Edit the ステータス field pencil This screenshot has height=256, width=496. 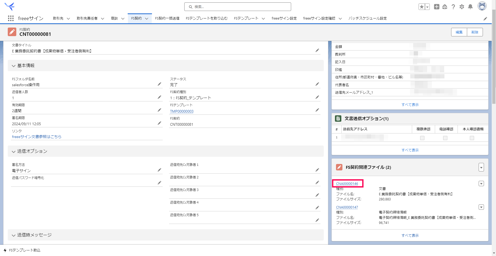[317, 84]
